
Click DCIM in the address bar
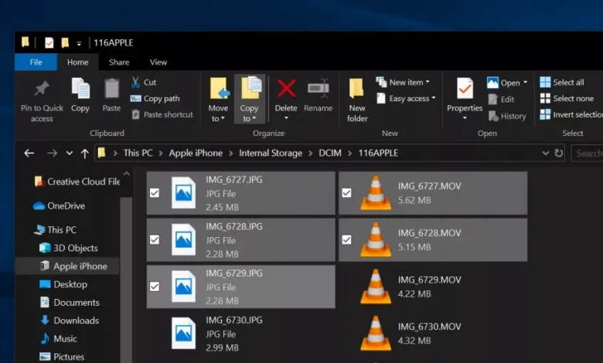coord(330,153)
